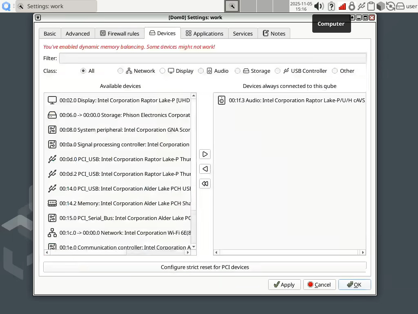
Task: Click the memory icon of device 00:14.2
Action: pos(52,203)
